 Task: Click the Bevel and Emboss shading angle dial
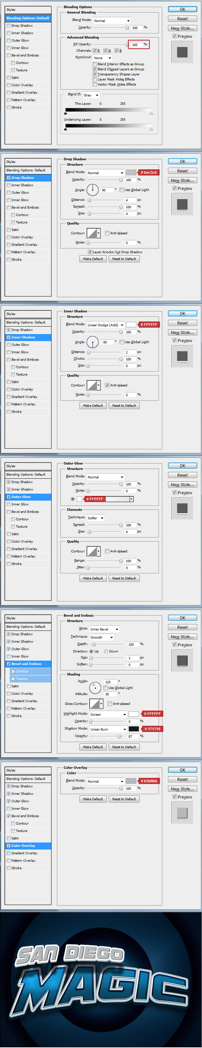[95, 688]
